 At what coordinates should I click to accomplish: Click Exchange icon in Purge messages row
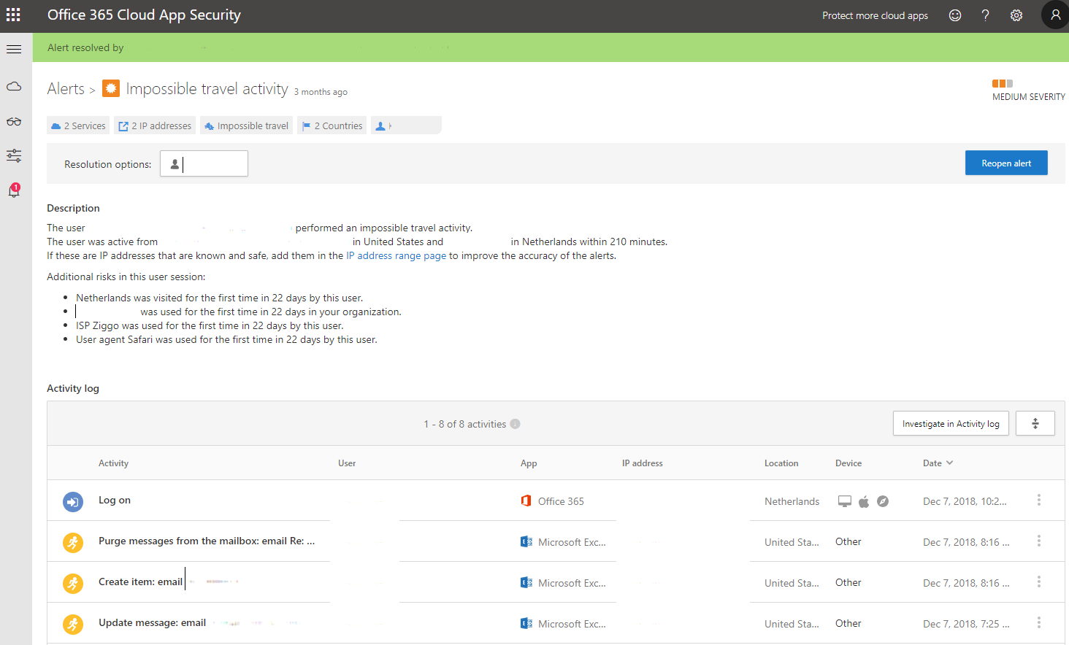pyautogui.click(x=526, y=541)
